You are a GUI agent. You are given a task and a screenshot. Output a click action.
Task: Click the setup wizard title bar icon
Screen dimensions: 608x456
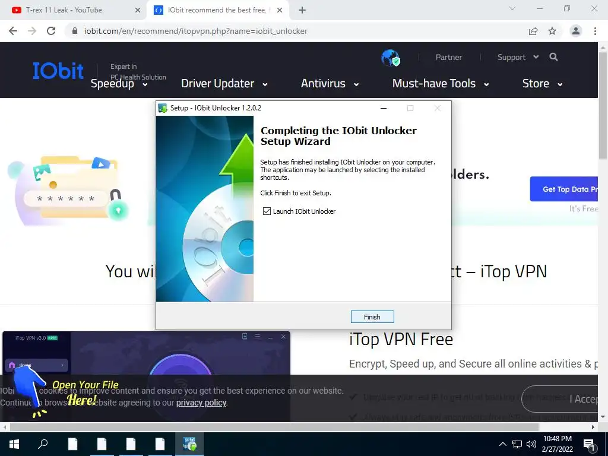coord(163,108)
